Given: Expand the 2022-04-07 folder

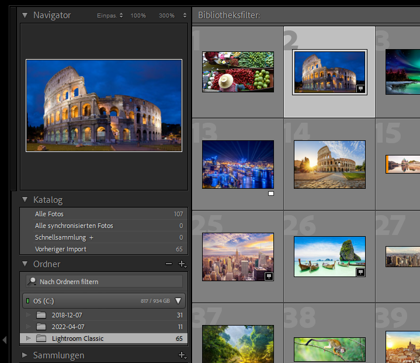Looking at the screenshot, I should (28, 327).
